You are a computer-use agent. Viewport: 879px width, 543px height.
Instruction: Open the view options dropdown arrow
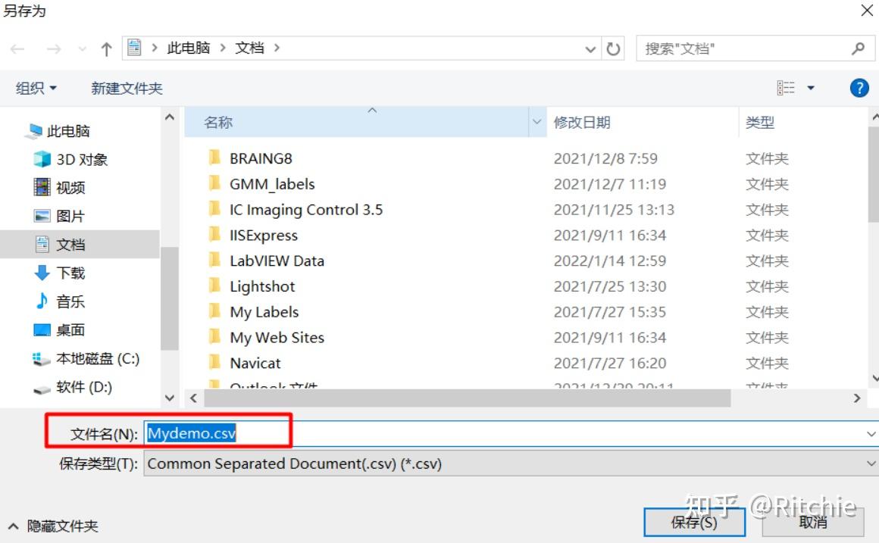(811, 88)
